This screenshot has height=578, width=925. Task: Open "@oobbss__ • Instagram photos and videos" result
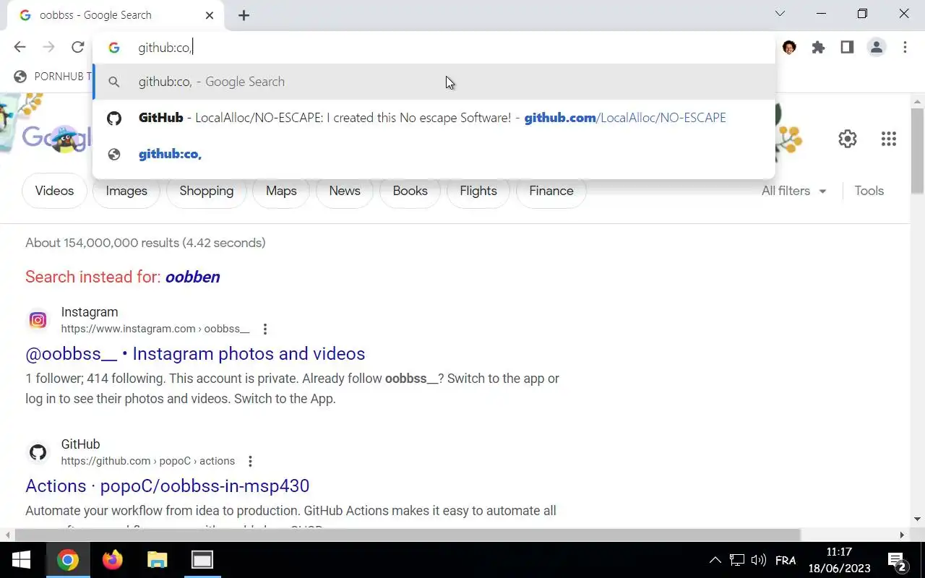(x=195, y=353)
